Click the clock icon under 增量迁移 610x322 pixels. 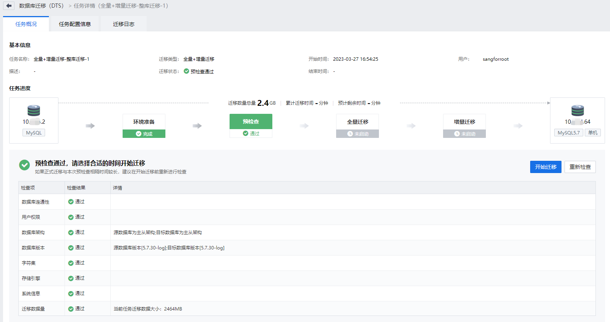[457, 134]
